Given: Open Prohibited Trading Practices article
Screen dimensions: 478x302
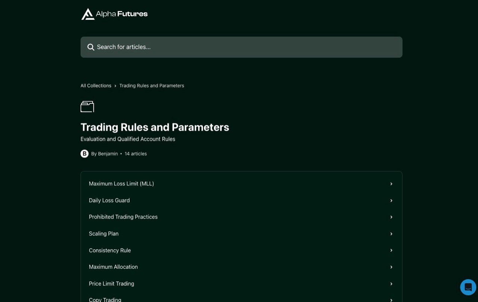Looking at the screenshot, I should point(241,217).
